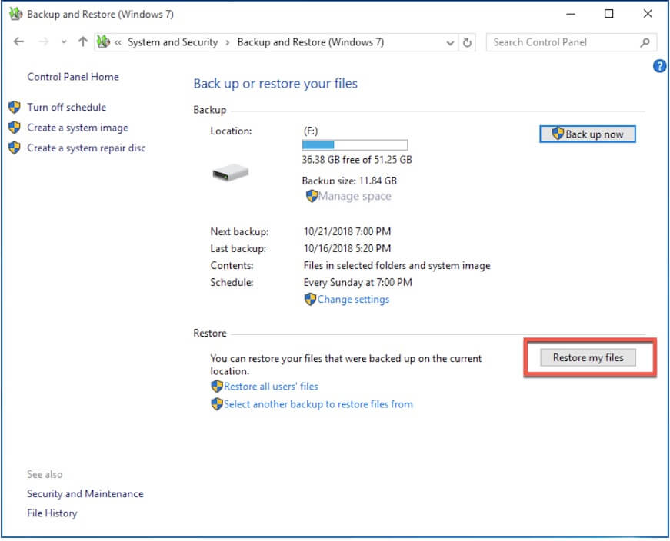Select the '10/21/2018 7:00 PM' next backup value

tap(347, 231)
